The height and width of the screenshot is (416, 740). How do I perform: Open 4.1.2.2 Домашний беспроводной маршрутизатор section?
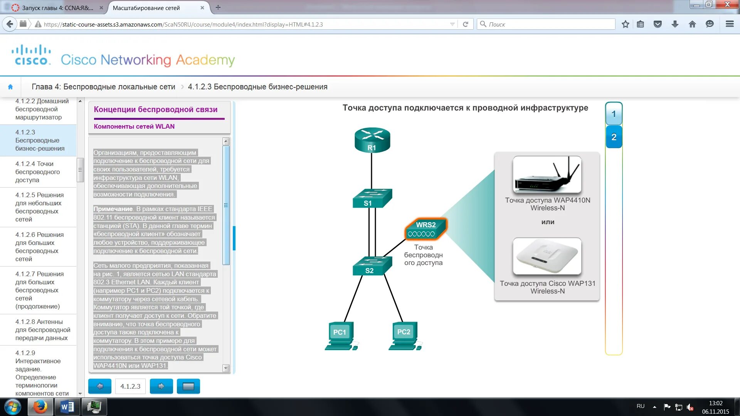42,109
